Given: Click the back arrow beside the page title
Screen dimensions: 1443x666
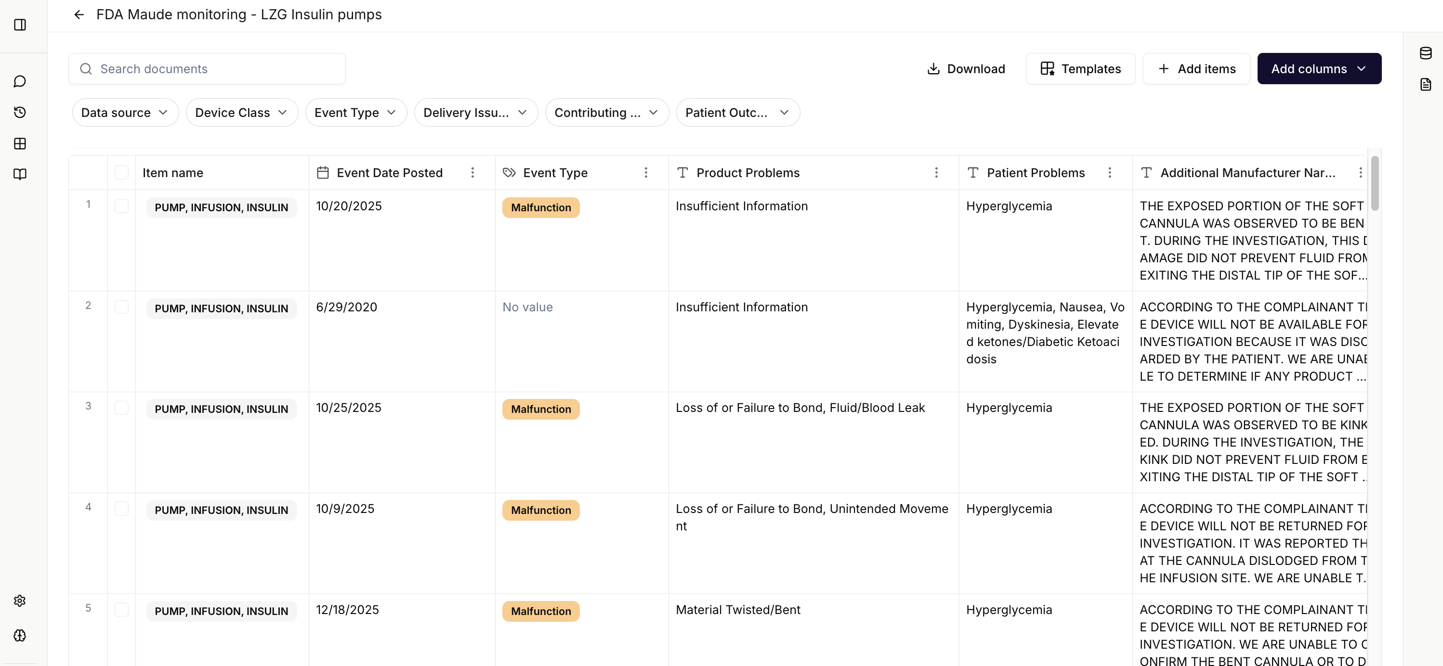Looking at the screenshot, I should click(x=79, y=14).
